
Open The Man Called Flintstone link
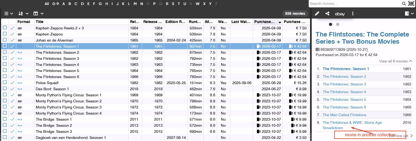[x=344, y=115]
